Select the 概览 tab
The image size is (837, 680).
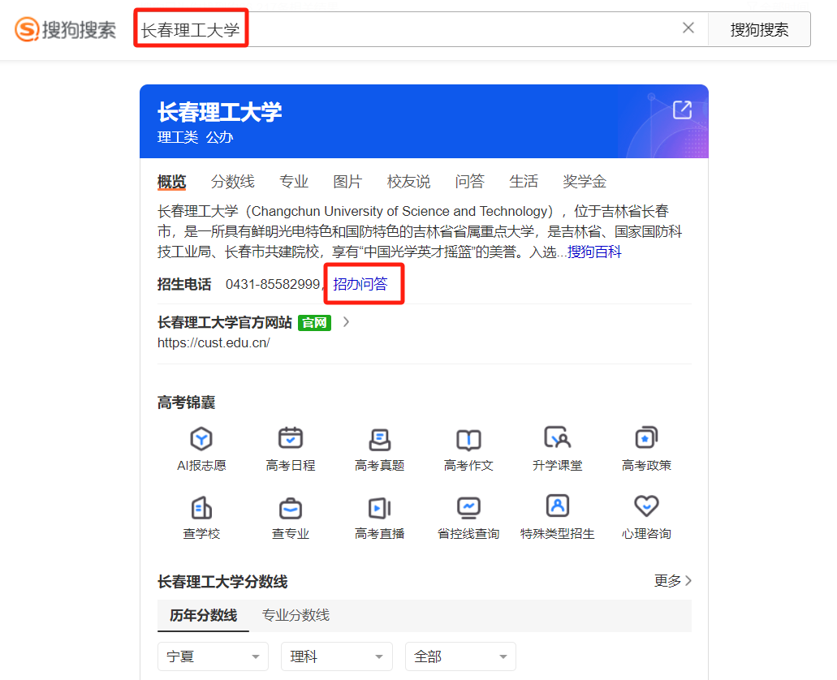click(172, 182)
